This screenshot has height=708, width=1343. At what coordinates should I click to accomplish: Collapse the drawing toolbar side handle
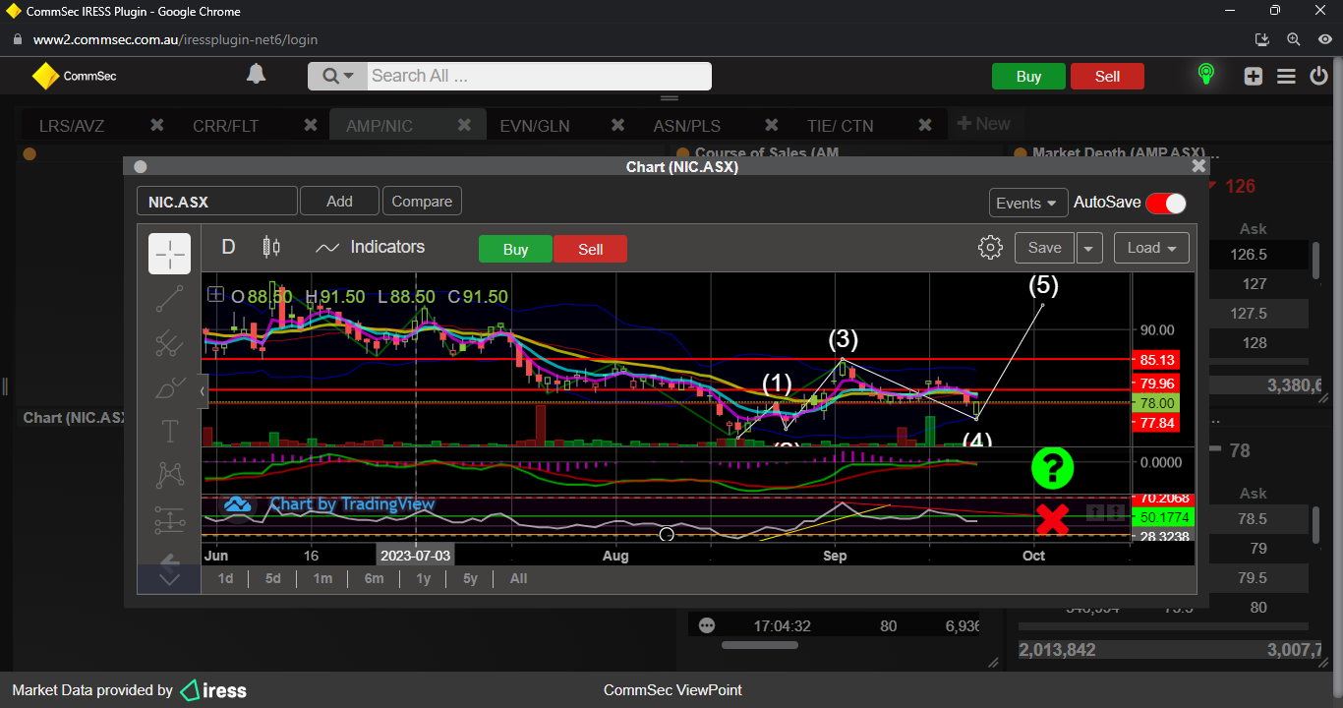[x=203, y=390]
